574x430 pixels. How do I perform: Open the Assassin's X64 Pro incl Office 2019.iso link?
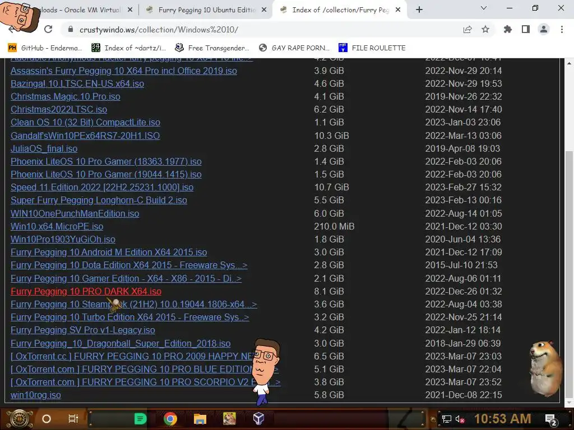tap(124, 71)
